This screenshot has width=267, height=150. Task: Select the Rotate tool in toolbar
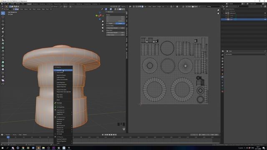3,25
